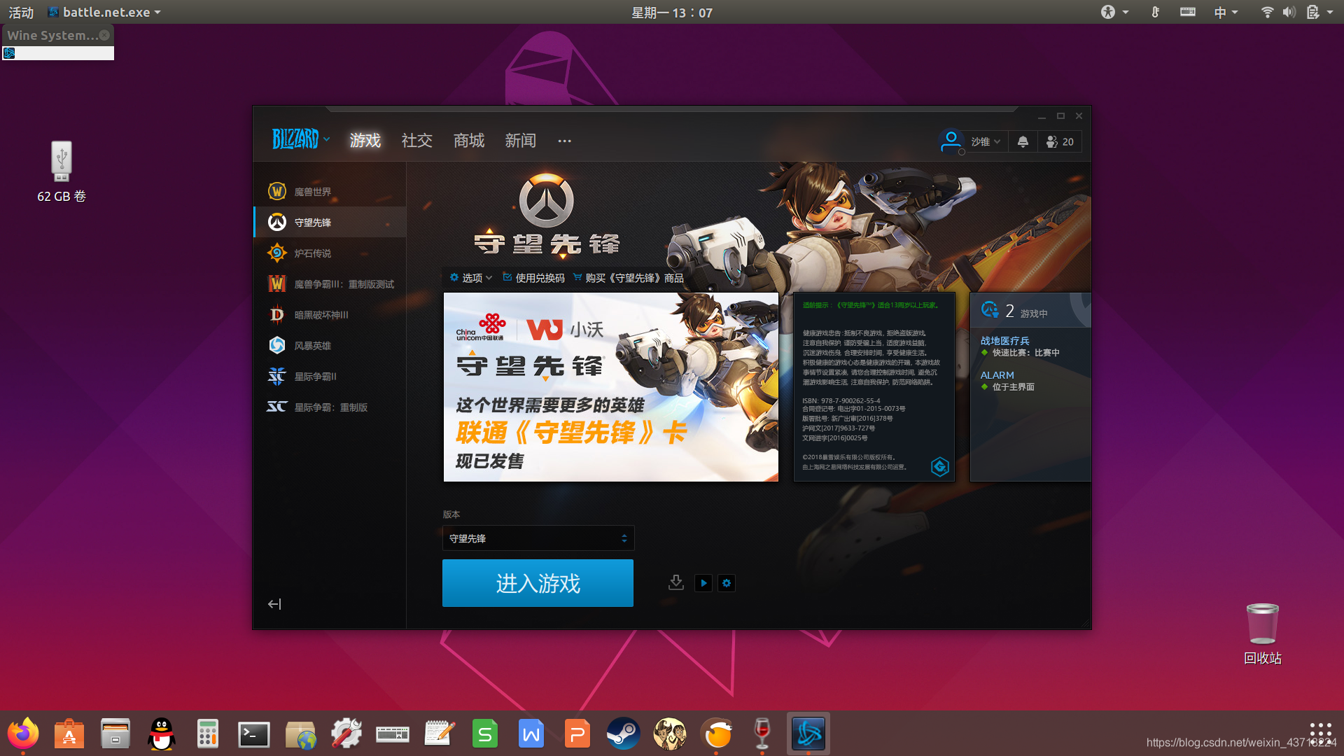Open the 联通《守望先锋》卡 promotional banner

pyautogui.click(x=611, y=387)
